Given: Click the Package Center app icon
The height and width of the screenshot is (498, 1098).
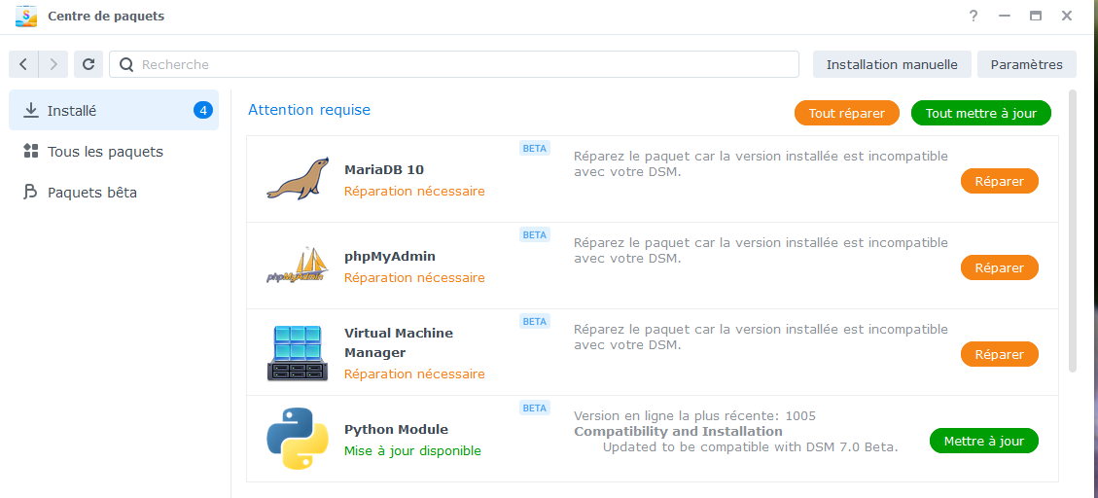Looking at the screenshot, I should click(x=26, y=17).
